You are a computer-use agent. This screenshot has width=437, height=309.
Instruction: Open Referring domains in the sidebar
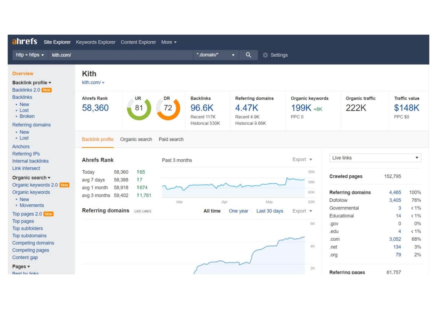click(32, 125)
